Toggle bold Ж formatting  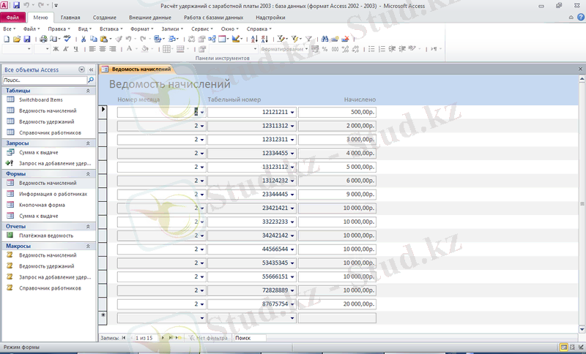pos(55,49)
